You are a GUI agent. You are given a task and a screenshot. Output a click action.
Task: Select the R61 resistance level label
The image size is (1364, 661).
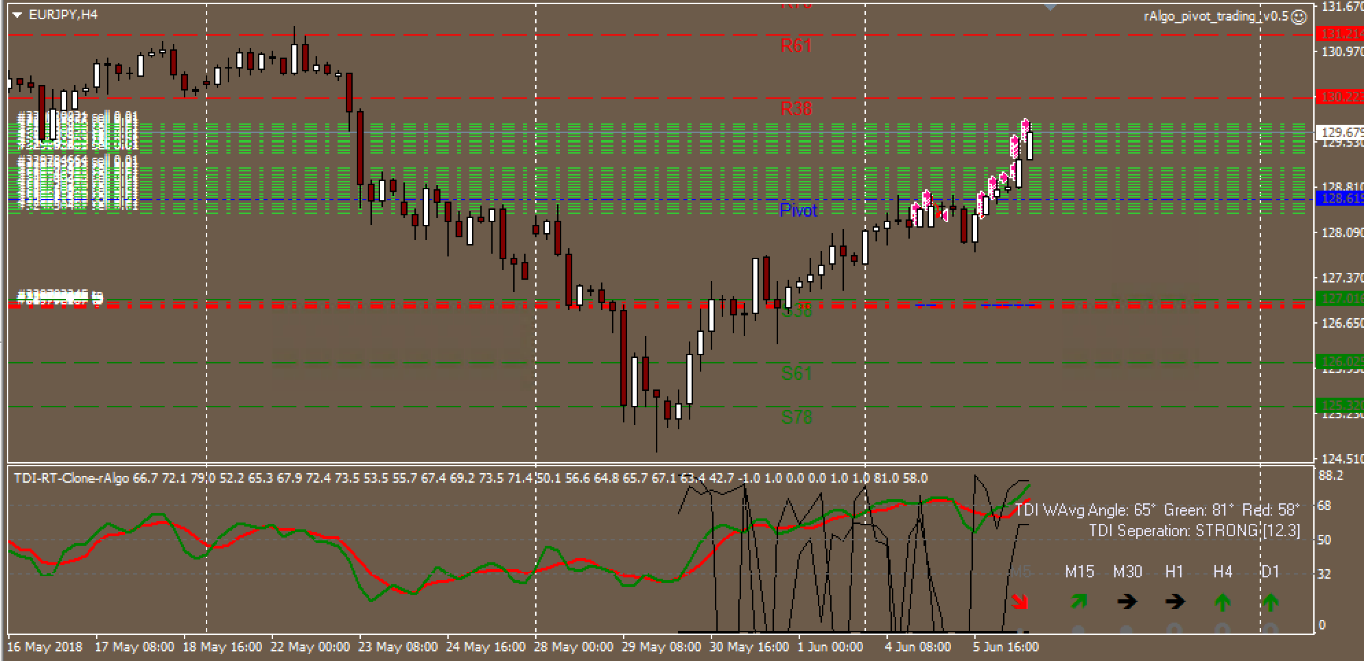(x=796, y=46)
